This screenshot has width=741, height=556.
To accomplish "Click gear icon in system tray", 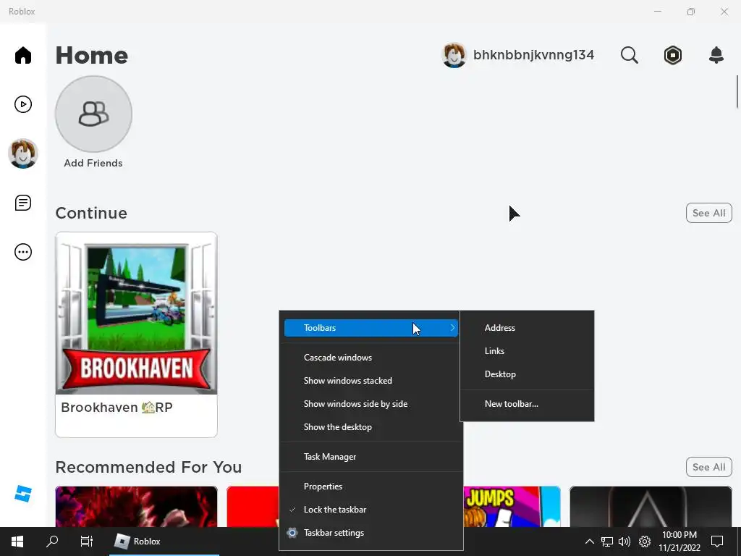I will click(645, 542).
